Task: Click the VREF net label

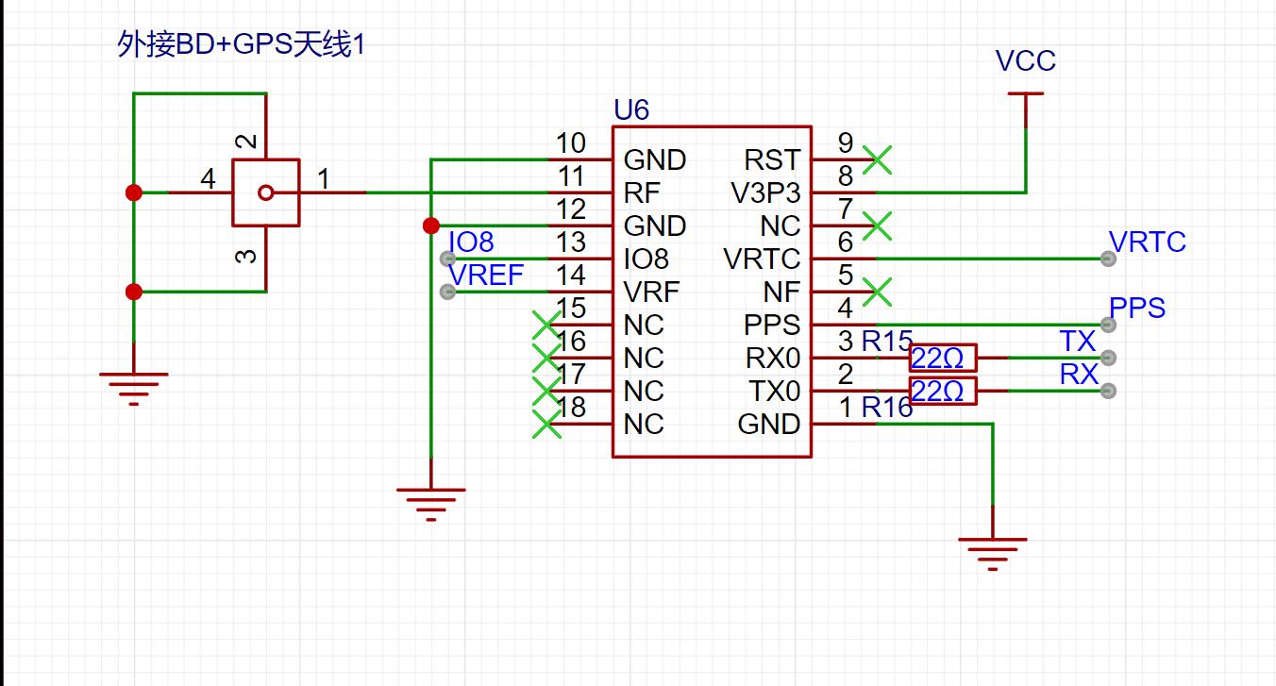Action: 486,276
